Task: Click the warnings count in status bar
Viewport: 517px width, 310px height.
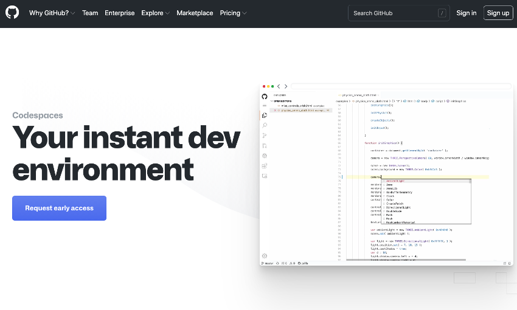Action: pyautogui.click(x=292, y=263)
